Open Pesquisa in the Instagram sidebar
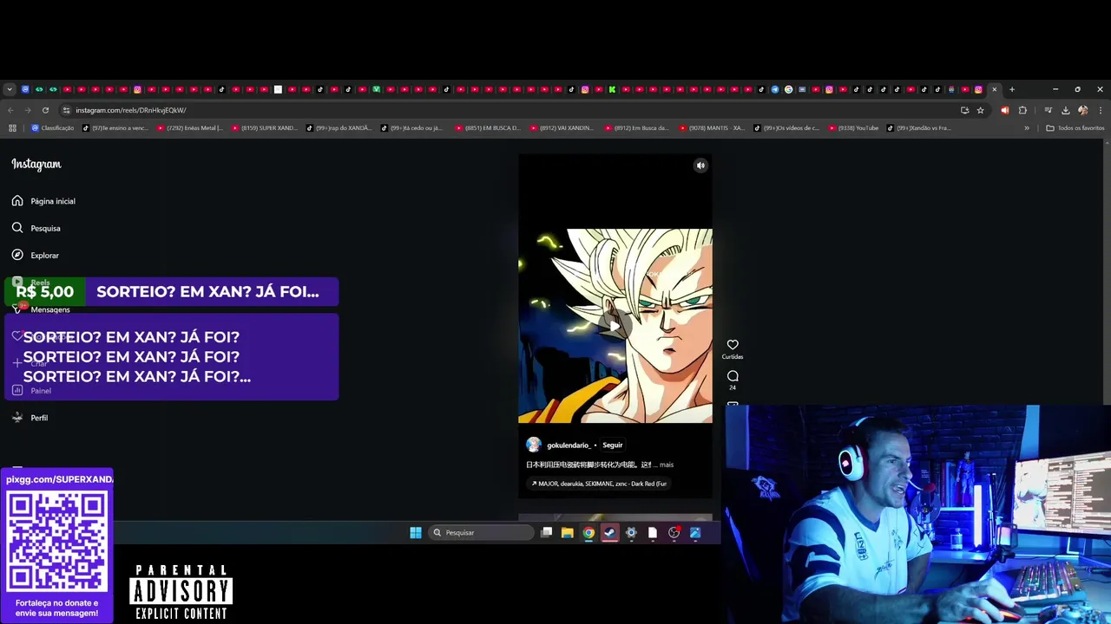 tap(36, 228)
